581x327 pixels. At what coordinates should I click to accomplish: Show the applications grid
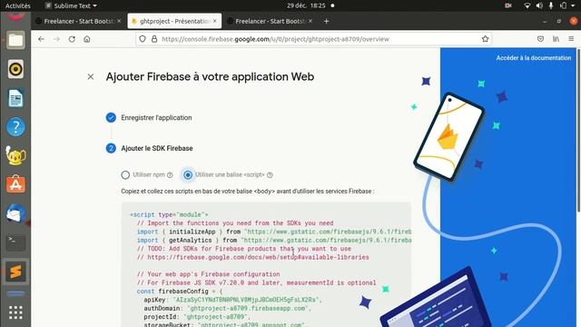point(15,312)
